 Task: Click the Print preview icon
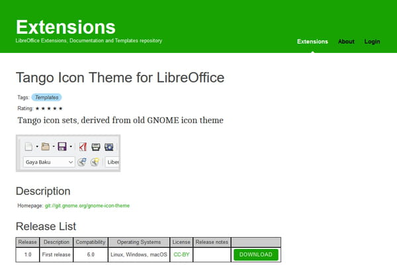(109, 146)
